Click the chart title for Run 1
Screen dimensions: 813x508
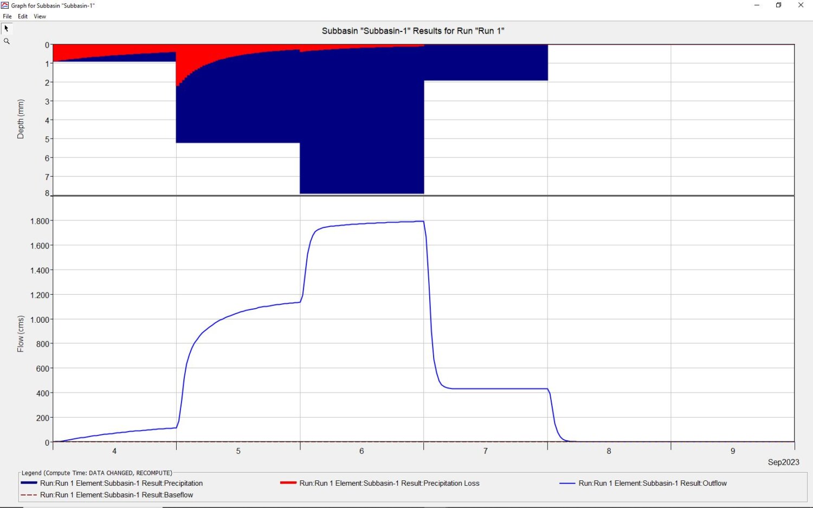point(413,31)
